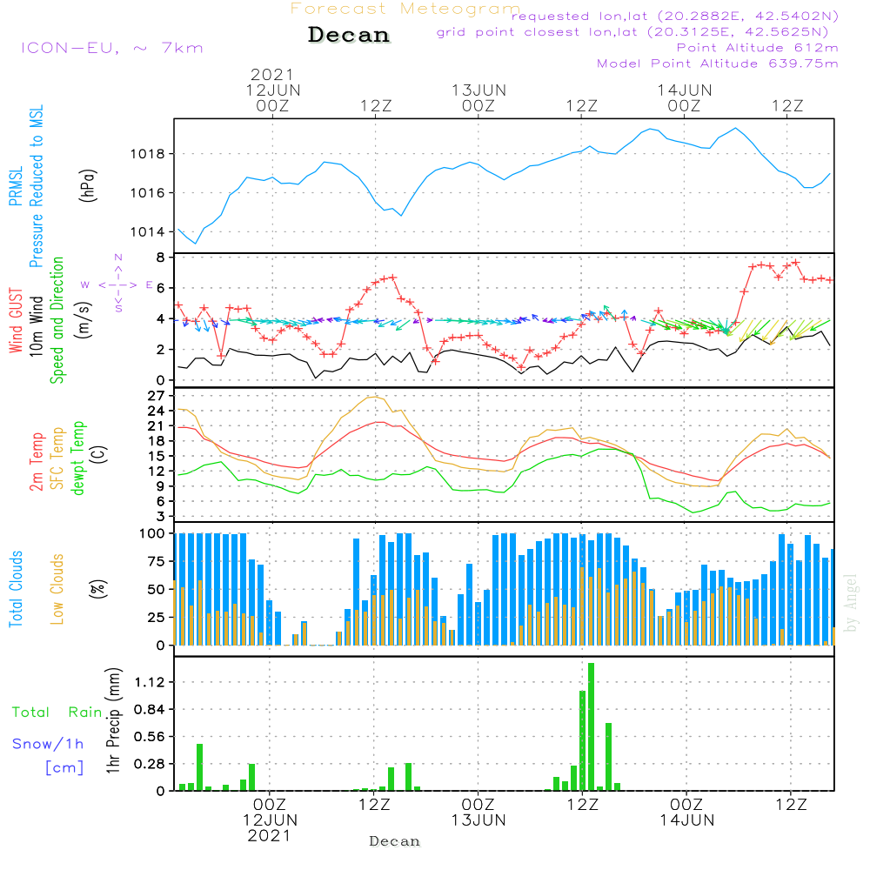The image size is (870, 870).
Task: Click the 'Total Rain' green label
Action: click(57, 713)
